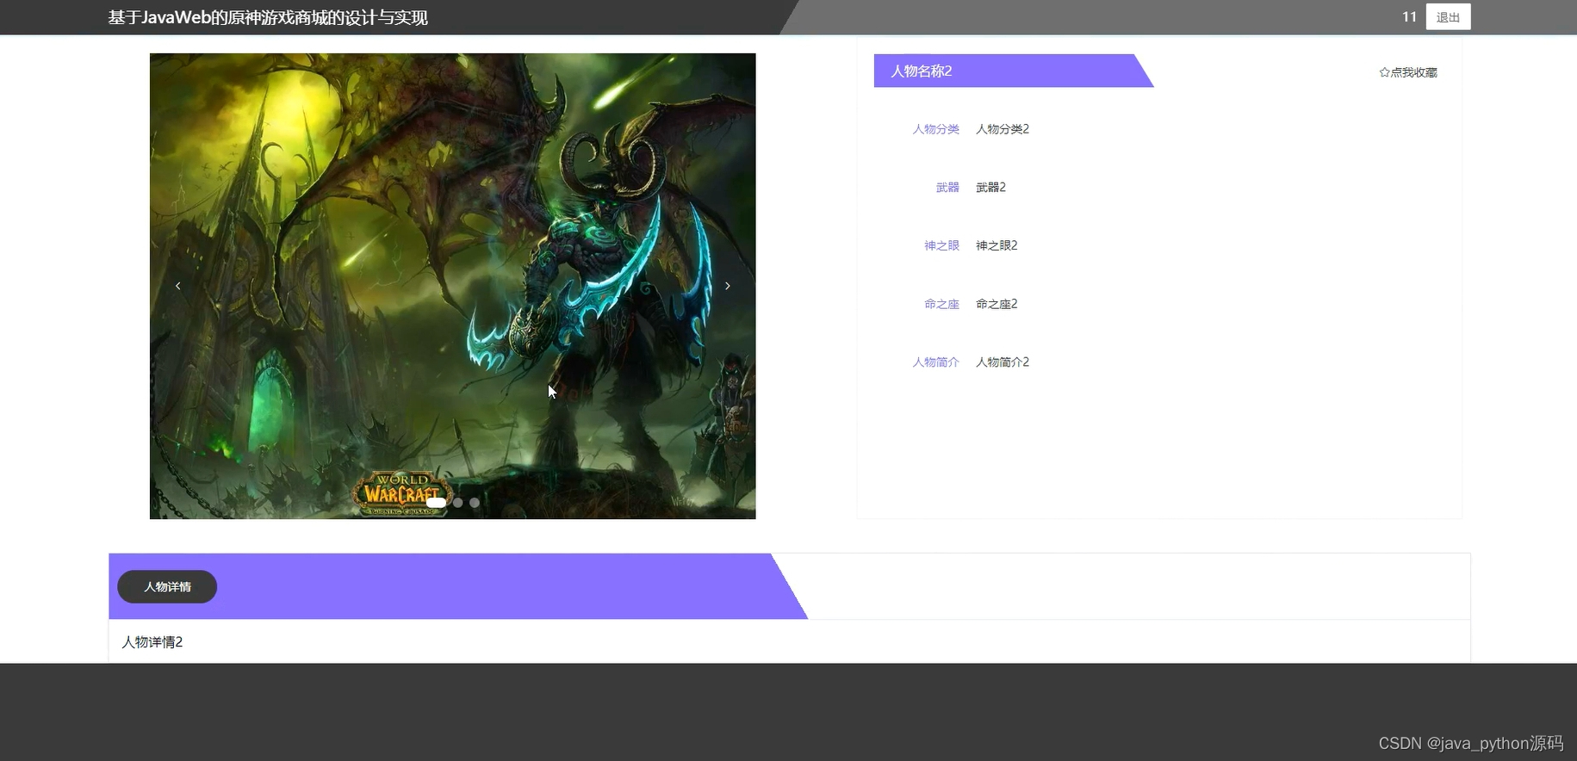The image size is (1577, 761).
Task: Click the 人物详情2 detail text
Action: pyautogui.click(x=152, y=642)
